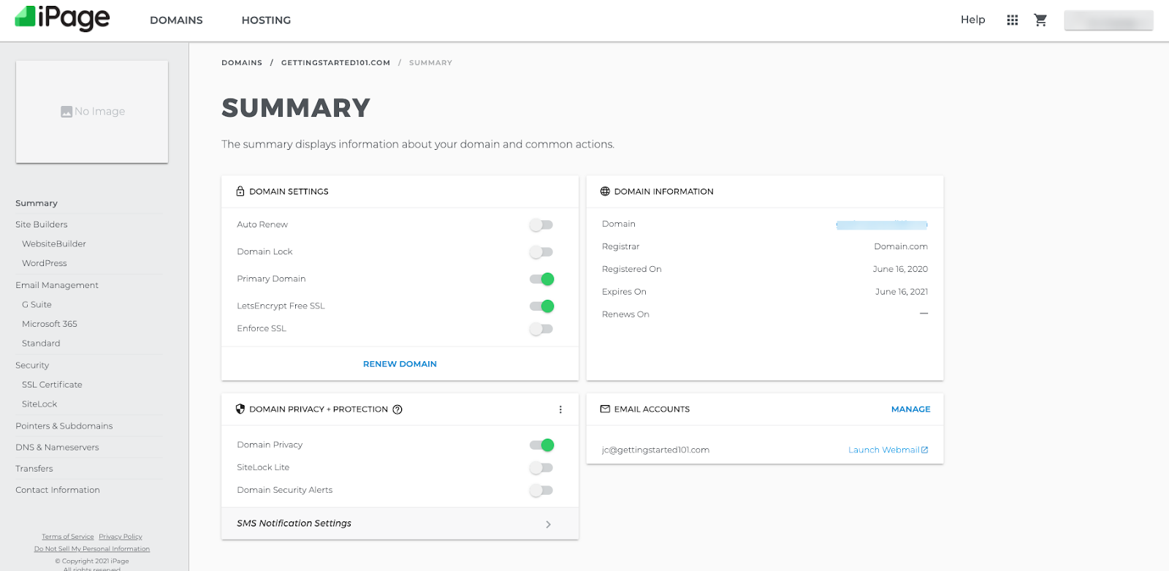Open Microsoft 365 in the sidebar
The image size is (1169, 571).
click(50, 324)
